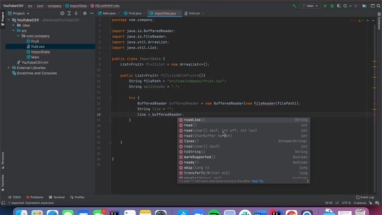Open completion popup options dots menu

tap(307, 181)
